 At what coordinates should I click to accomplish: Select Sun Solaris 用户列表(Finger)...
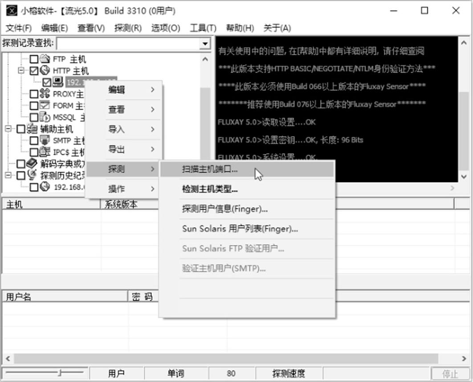point(247,229)
